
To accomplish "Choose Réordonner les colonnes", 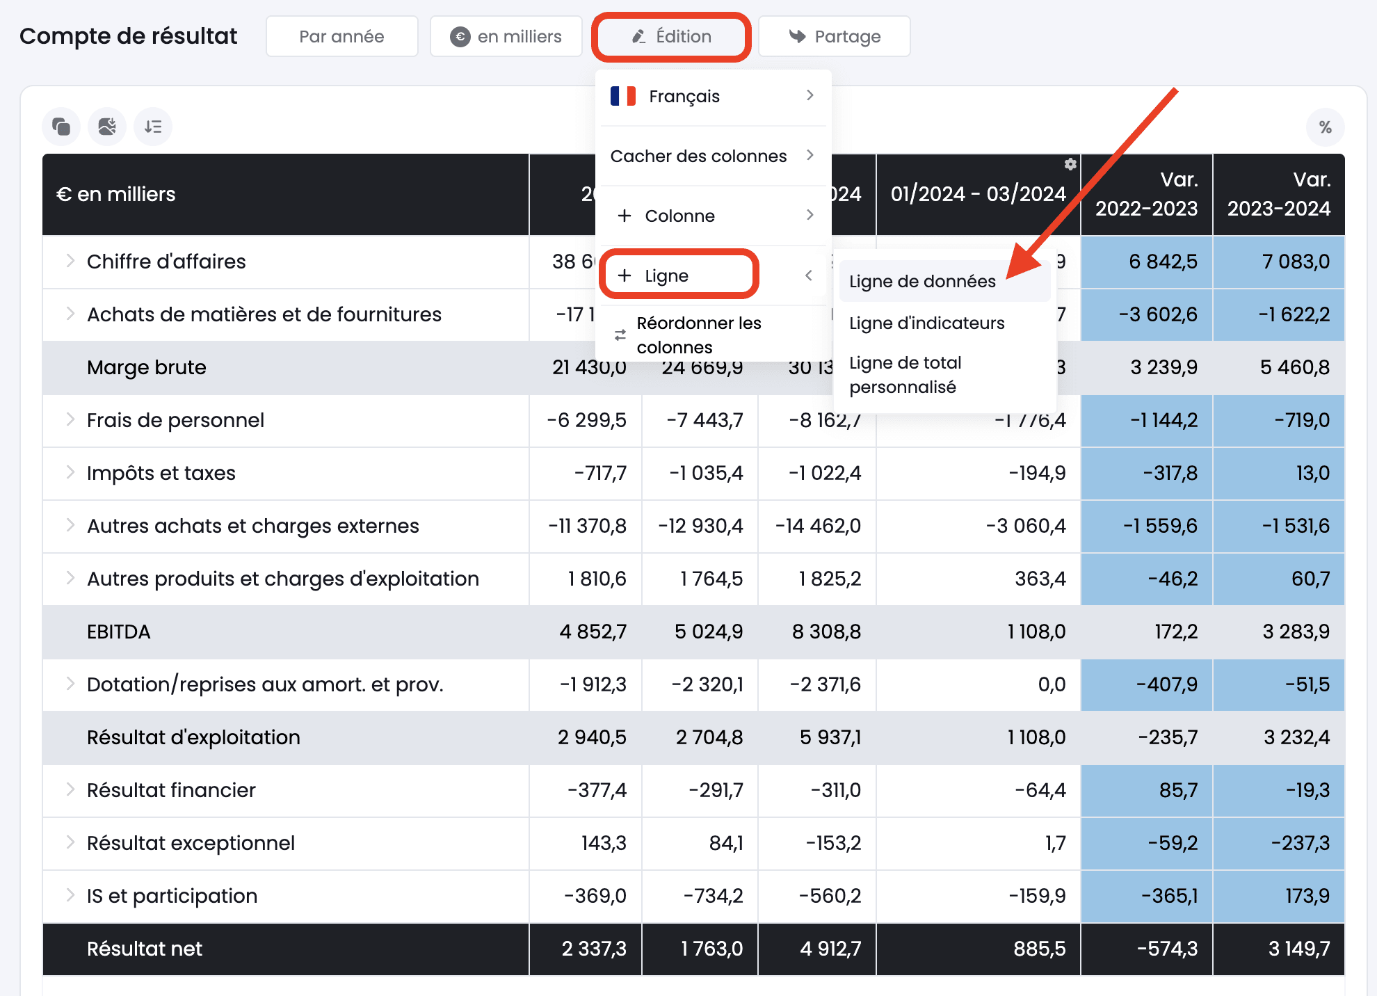I will pyautogui.click(x=713, y=335).
